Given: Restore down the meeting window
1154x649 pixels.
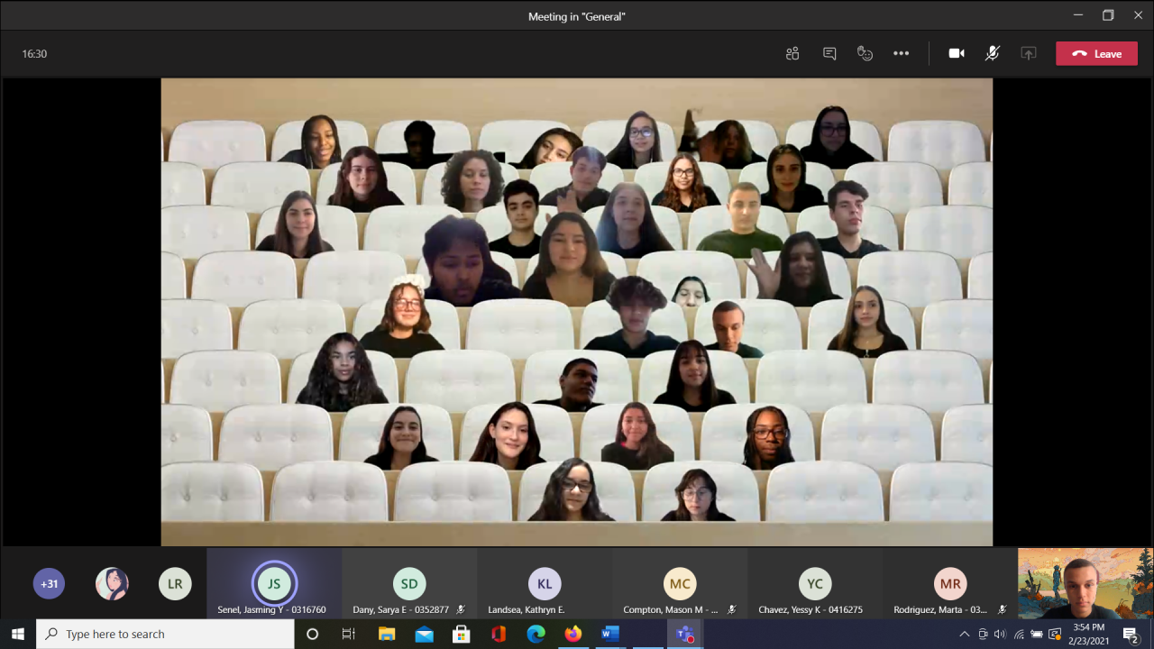Looking at the screenshot, I should click(x=1108, y=15).
